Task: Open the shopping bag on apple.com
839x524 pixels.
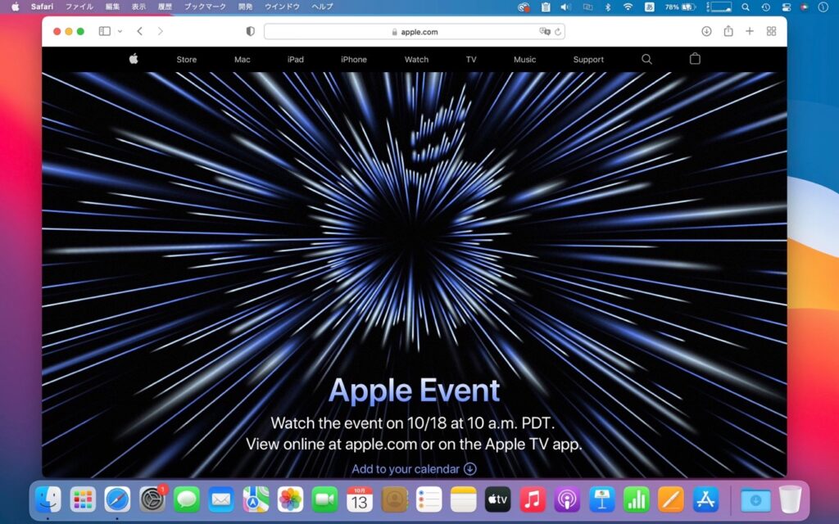Action: (694, 59)
